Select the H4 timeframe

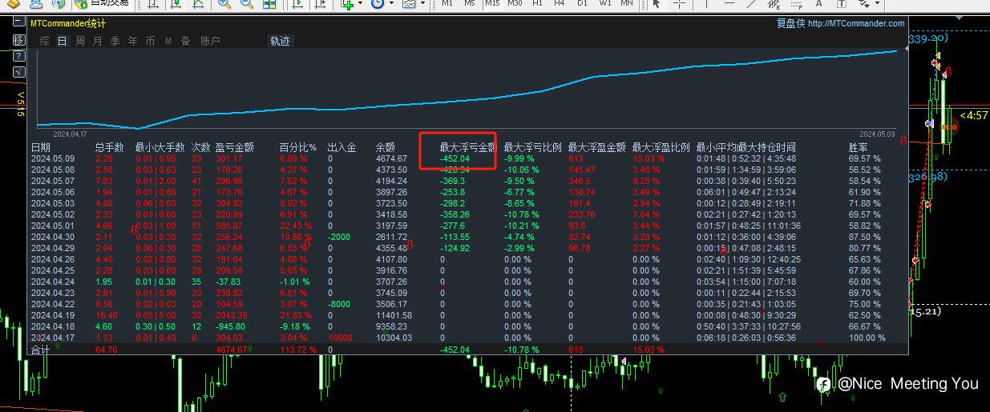[559, 3]
